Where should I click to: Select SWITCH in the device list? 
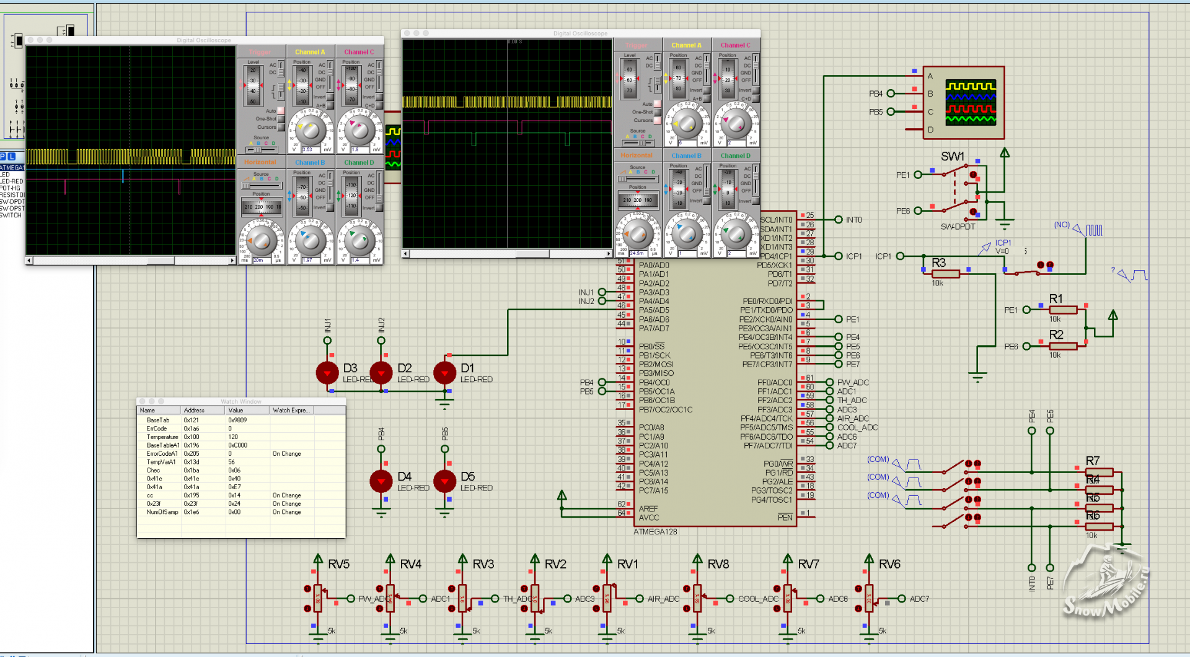pos(11,215)
